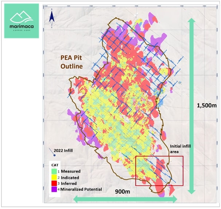Click inside the red initial infill rectangle

(159, 171)
